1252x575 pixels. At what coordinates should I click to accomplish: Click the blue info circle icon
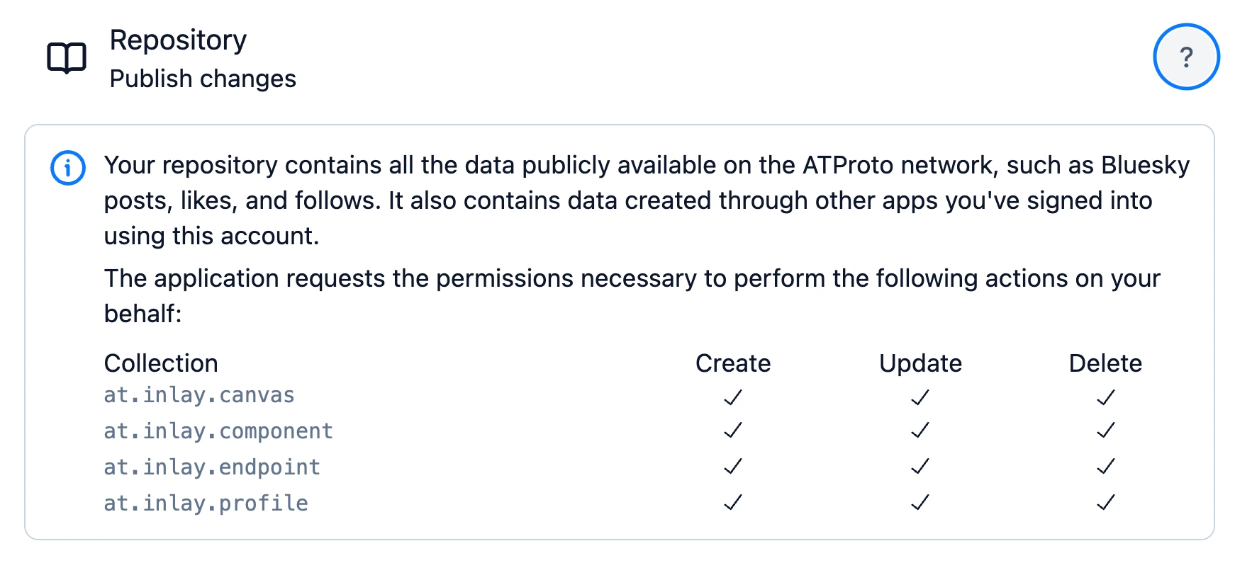68,168
